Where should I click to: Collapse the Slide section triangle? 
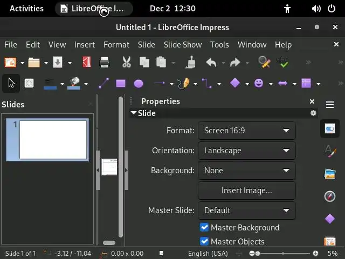click(133, 113)
